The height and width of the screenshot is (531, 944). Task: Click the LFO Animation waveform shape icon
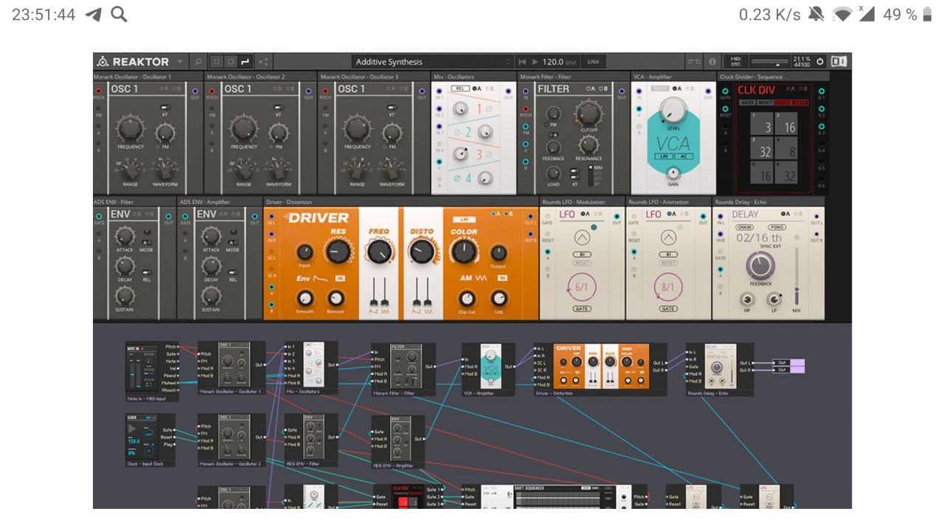(x=668, y=239)
